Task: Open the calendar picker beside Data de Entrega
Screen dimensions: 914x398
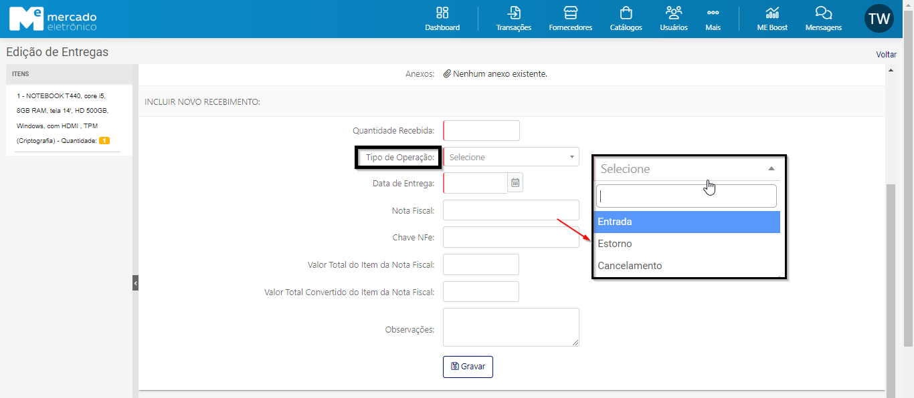Action: click(x=515, y=182)
